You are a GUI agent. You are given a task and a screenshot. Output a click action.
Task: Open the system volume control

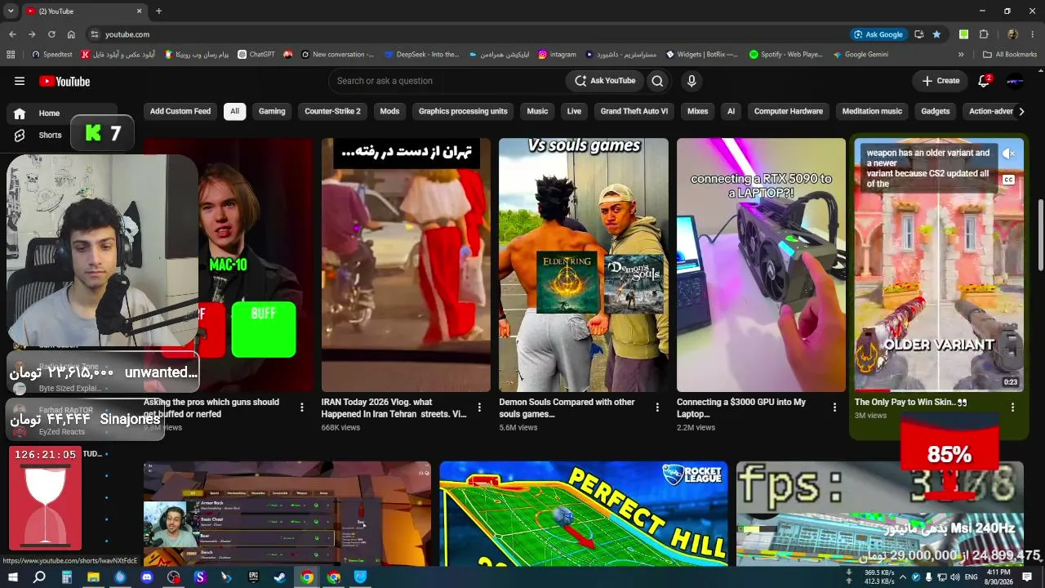coord(955,577)
